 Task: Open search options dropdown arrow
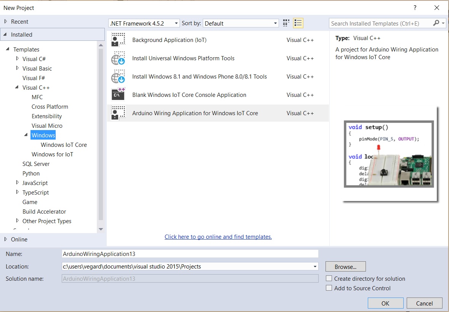[443, 23]
